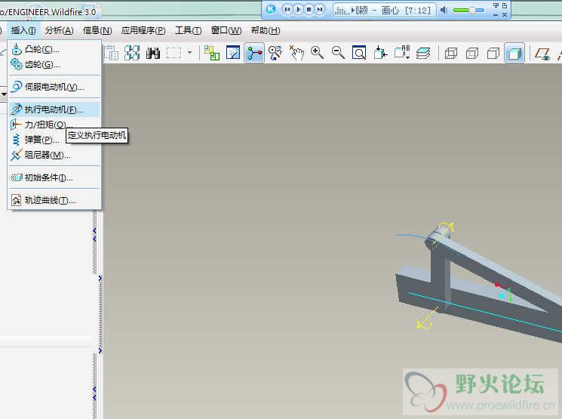This screenshot has width=562, height=419.
Task: Click the spin center icon
Action: pyautogui.click(x=254, y=53)
